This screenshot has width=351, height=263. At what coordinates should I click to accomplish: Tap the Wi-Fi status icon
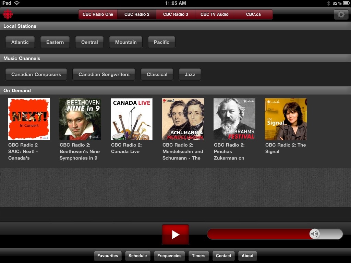click(x=17, y=3)
